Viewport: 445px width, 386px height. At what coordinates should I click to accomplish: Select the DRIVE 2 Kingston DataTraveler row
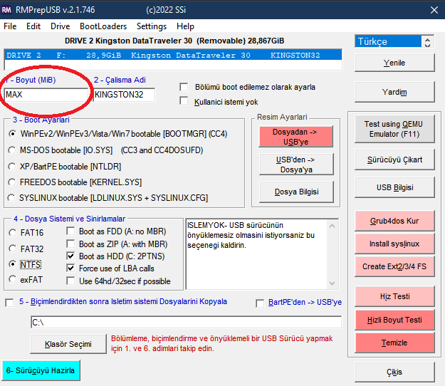point(173,55)
